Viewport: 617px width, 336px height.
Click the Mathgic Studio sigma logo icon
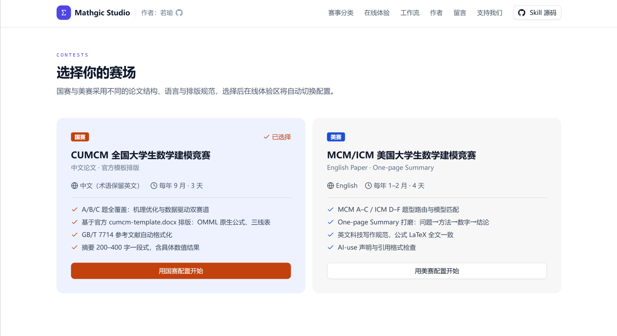coord(64,13)
